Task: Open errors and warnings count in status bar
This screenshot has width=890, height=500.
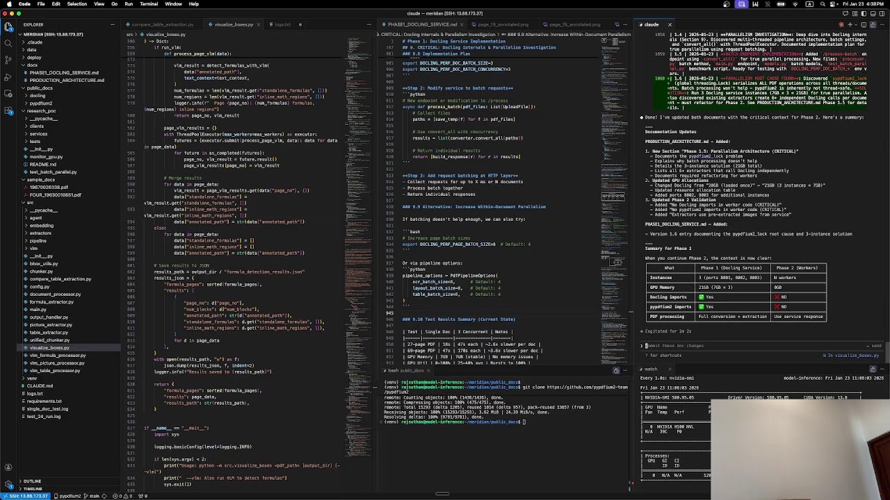Action: (124, 496)
